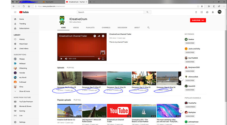227x125 pixels.
Task: Mute the channel trailer volume
Action: (66, 59)
